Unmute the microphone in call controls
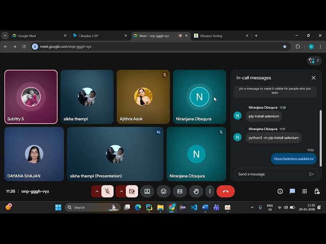 [x=107, y=191]
